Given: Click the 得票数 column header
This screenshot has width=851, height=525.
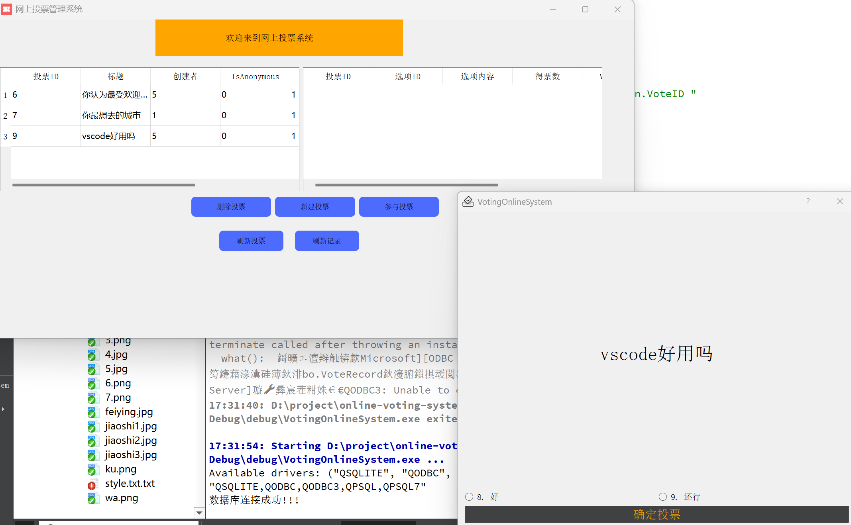Looking at the screenshot, I should click(x=547, y=76).
